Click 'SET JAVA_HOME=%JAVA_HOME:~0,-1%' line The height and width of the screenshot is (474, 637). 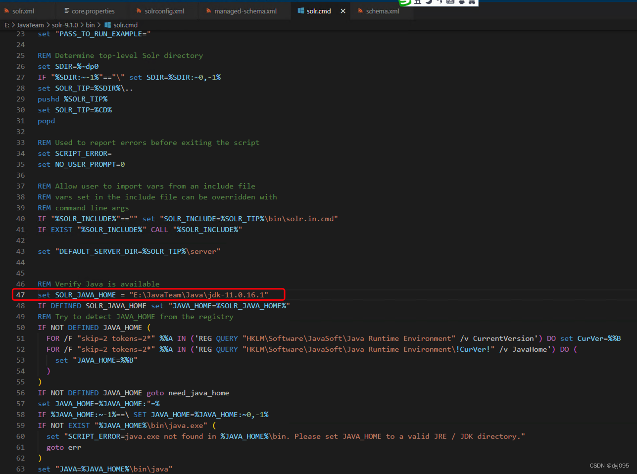pyautogui.click(x=153, y=415)
